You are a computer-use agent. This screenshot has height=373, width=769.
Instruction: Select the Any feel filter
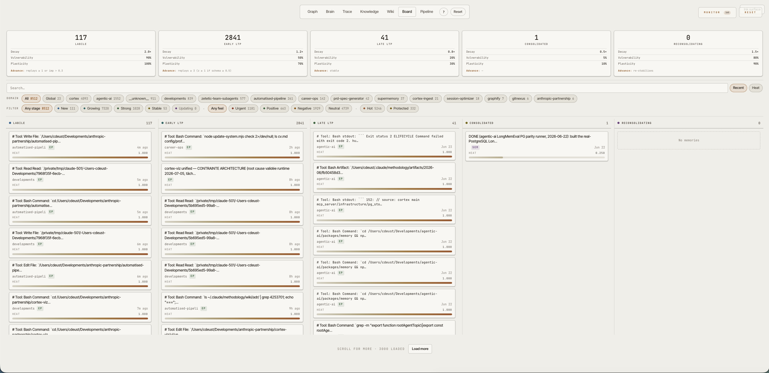point(217,108)
